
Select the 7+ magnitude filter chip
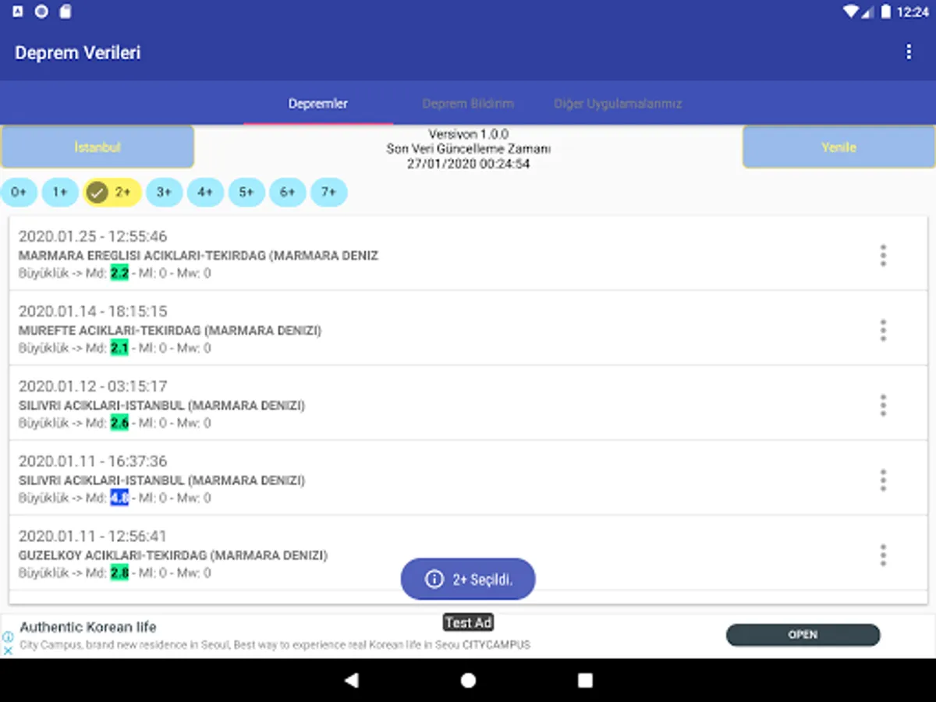(329, 192)
